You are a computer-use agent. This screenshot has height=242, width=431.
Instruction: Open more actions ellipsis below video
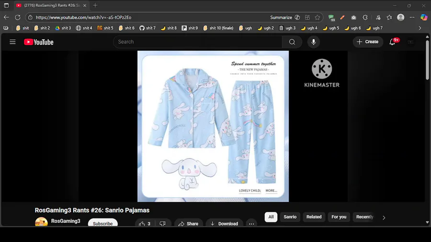tap(251, 223)
